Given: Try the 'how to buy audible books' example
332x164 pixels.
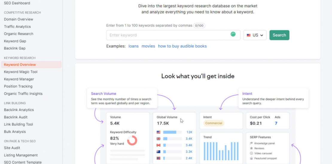Looking at the screenshot, I should (182, 46).
